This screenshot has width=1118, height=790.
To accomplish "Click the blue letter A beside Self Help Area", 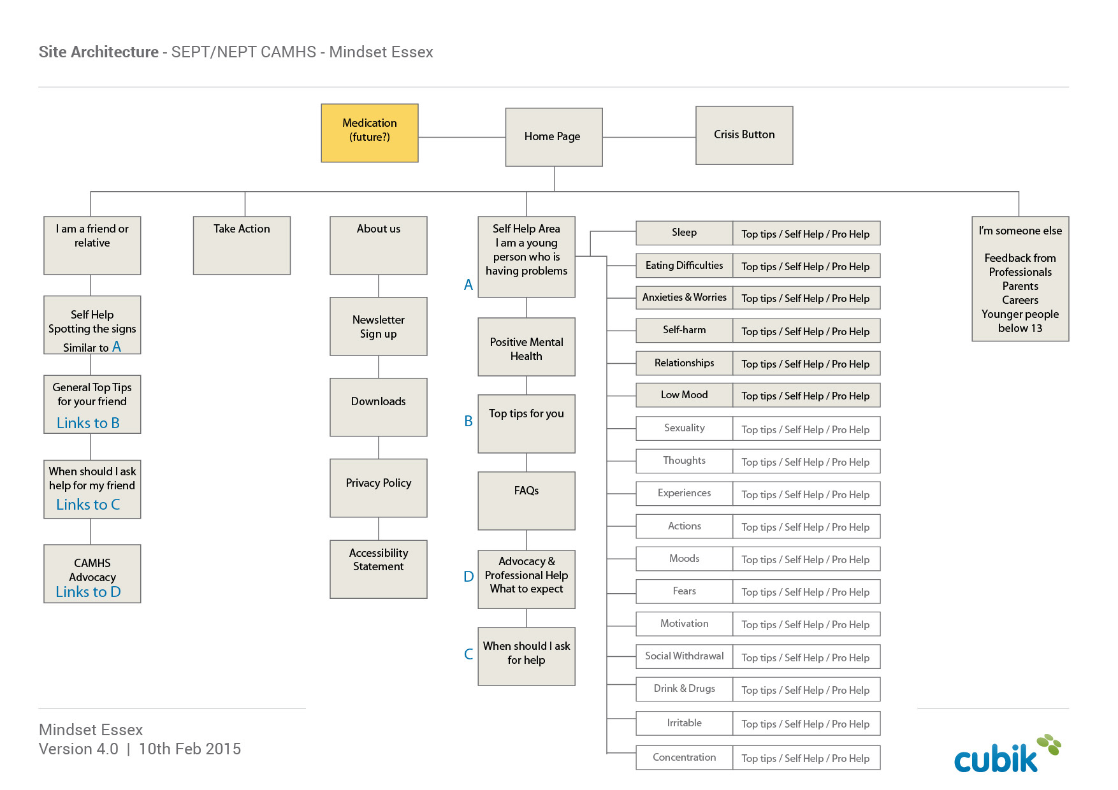I will [x=468, y=285].
